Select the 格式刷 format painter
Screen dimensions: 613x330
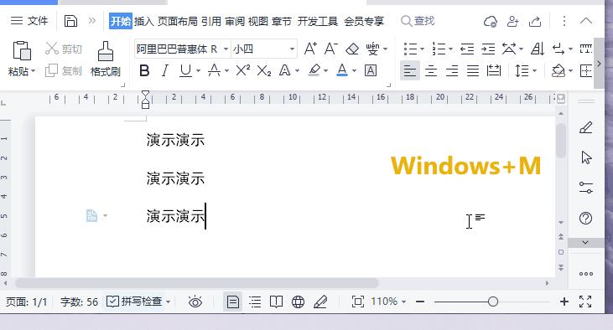[105, 59]
